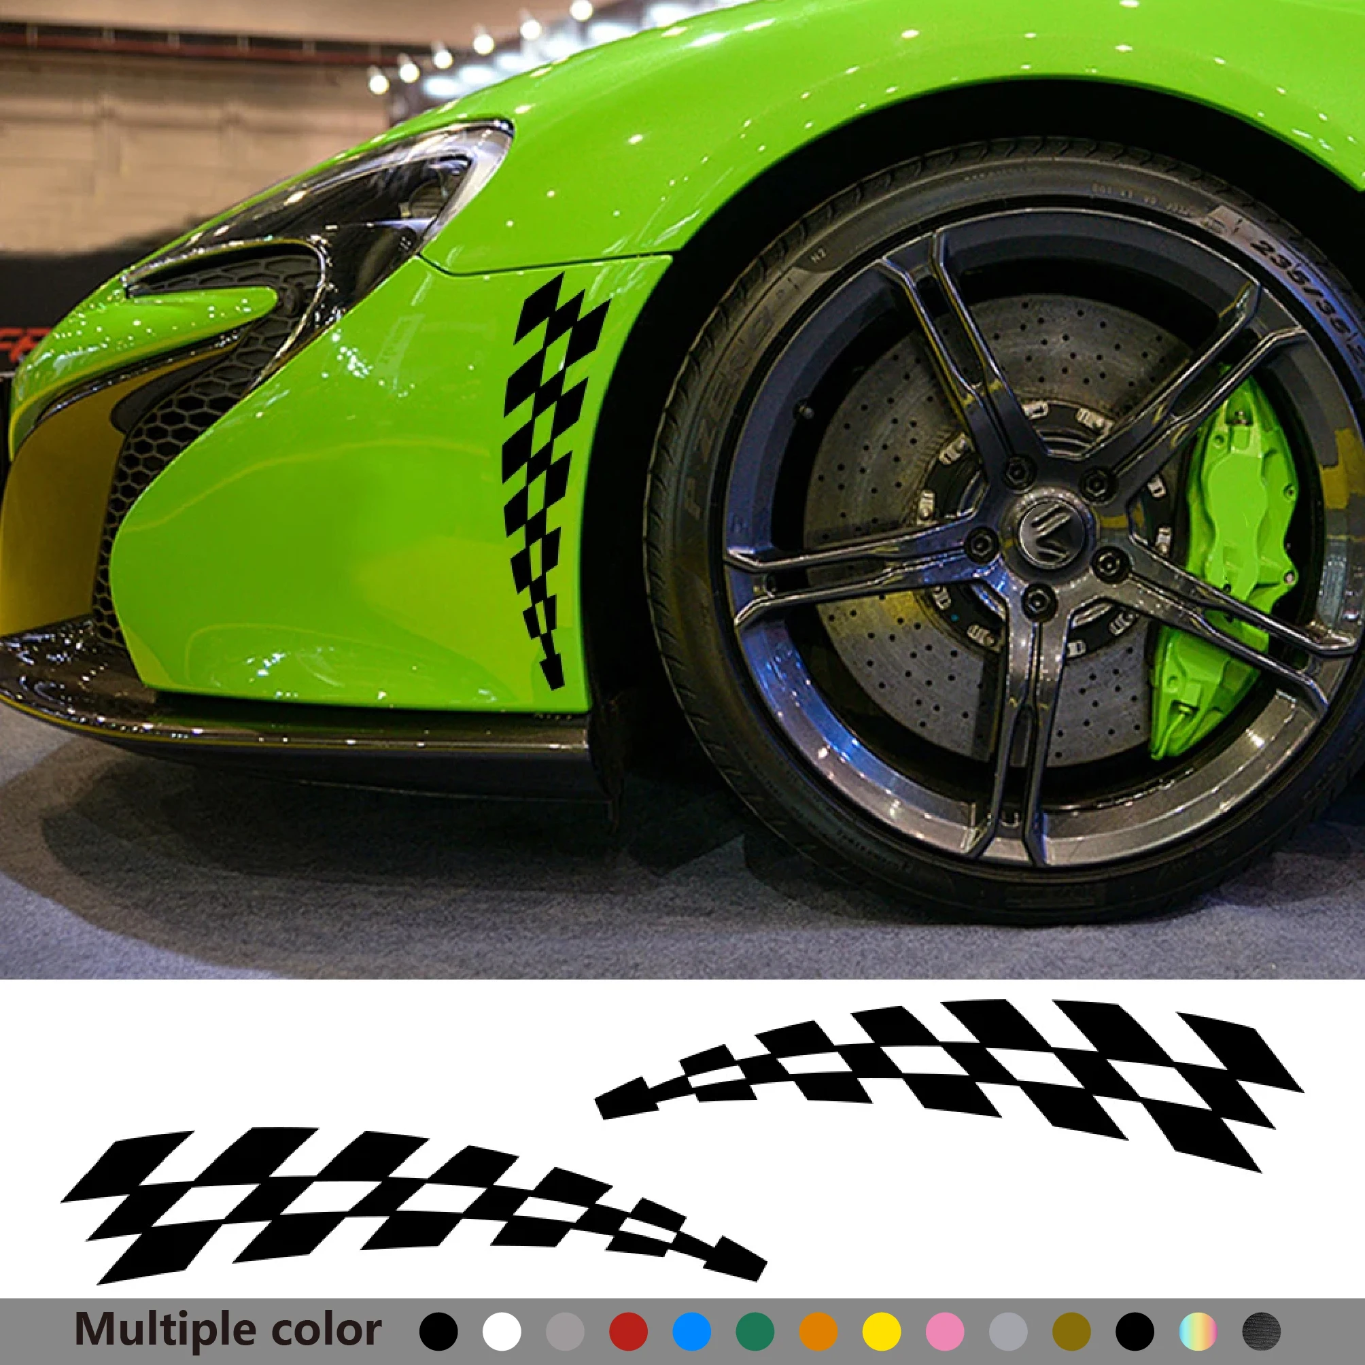
Task: Choose the blue color swatch
Action: click(692, 1332)
